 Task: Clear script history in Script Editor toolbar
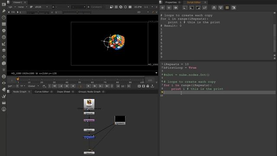[176, 8]
